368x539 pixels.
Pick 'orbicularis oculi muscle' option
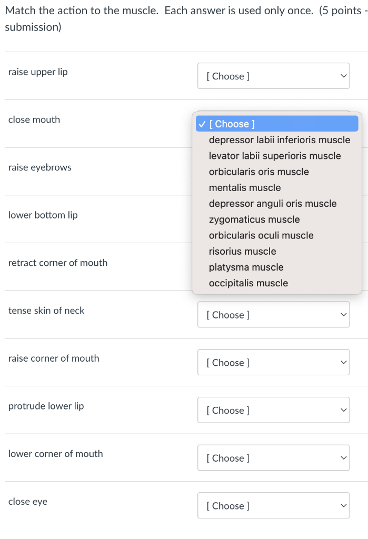(261, 235)
